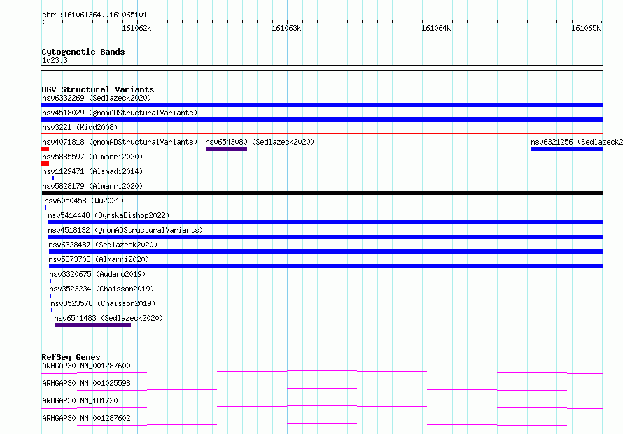Select the Cytogenetic Bands track title
This screenshot has height=434, width=623.
(x=83, y=52)
